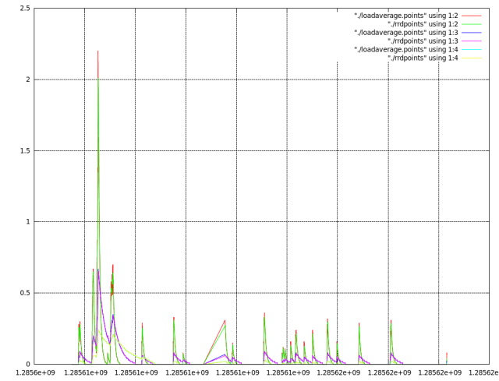Click the isolated small spike at far right
Image resolution: width=499 pixels, height=381 pixels.
pos(447,355)
